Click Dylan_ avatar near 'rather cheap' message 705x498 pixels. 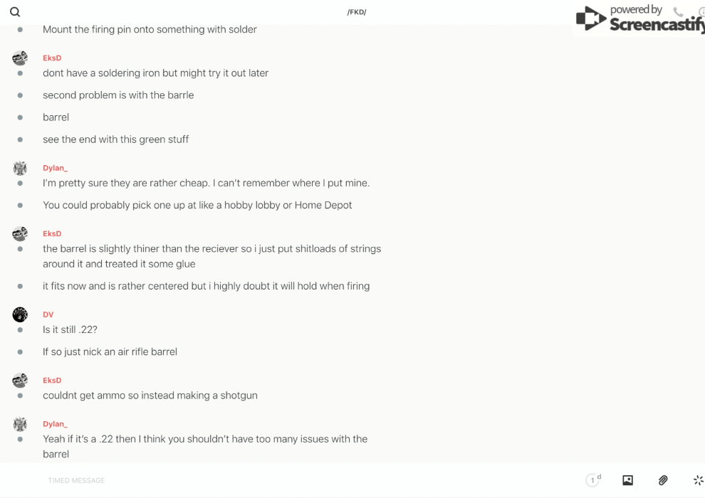(x=20, y=168)
